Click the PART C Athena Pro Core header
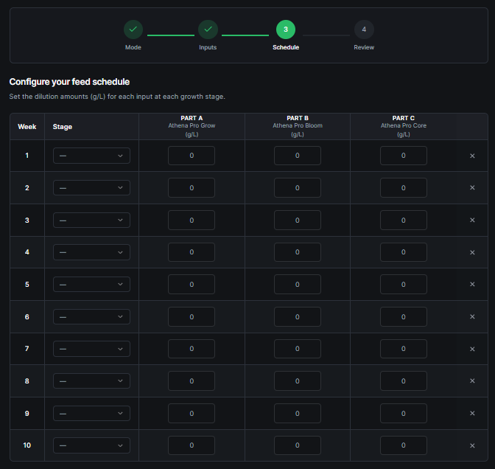The image size is (495, 469). click(x=404, y=126)
